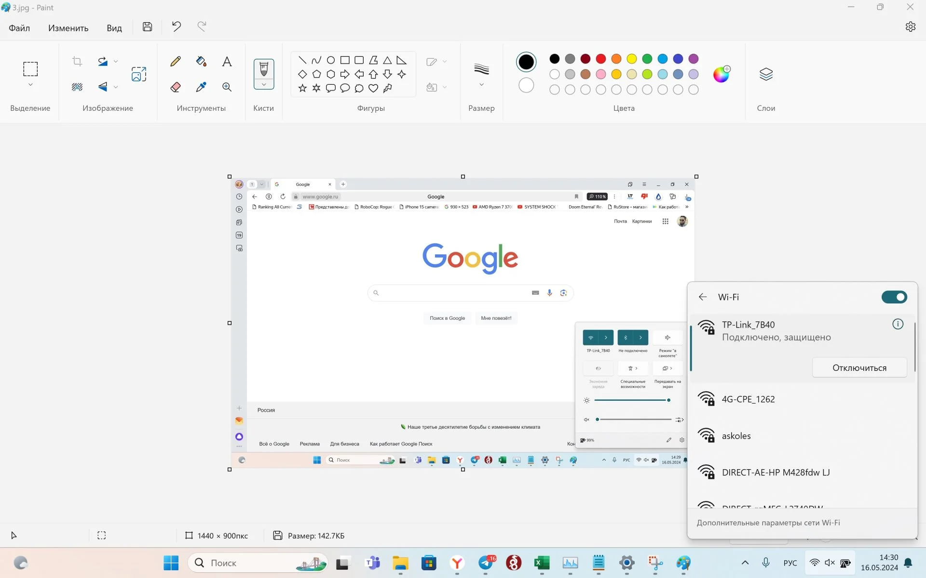Open the Edit colors wheel

click(722, 74)
